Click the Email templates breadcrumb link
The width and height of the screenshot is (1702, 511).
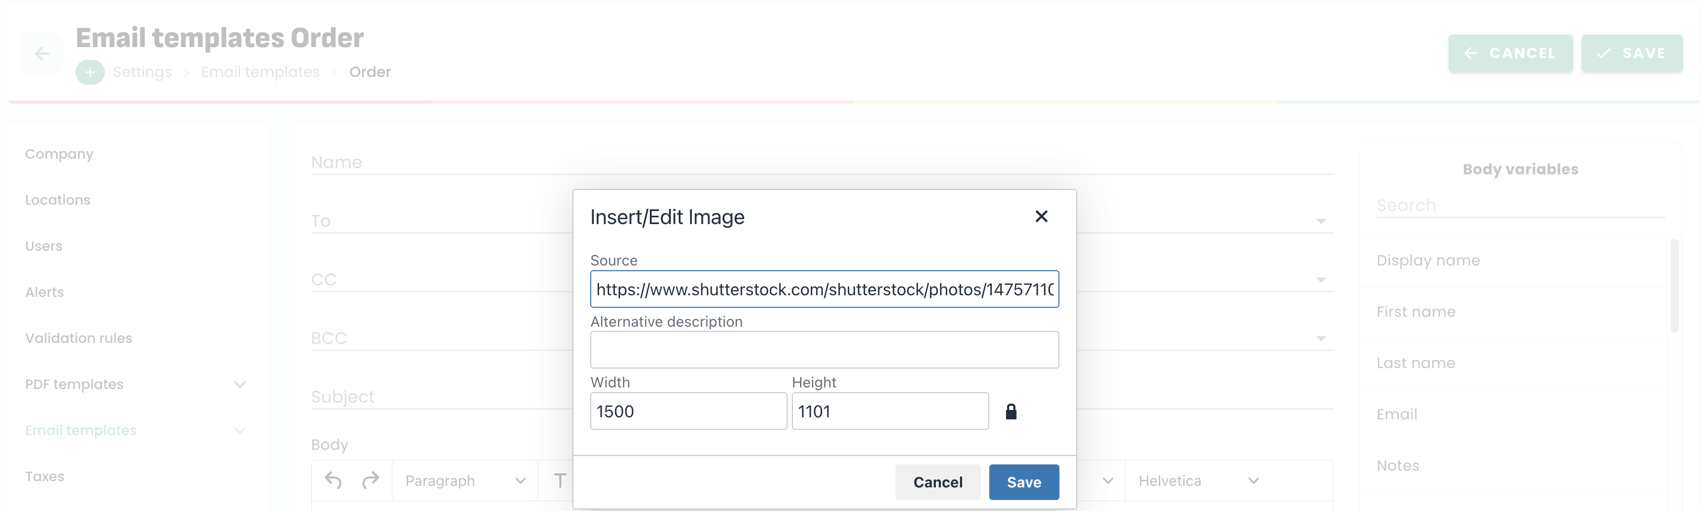click(x=260, y=72)
